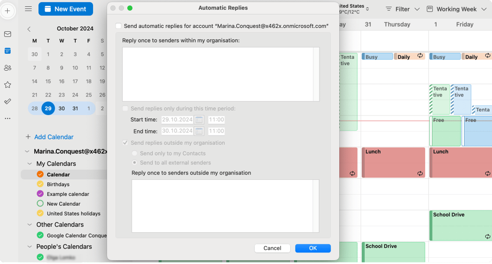This screenshot has height=264, width=492.
Task: Open the Filter dropdown chevron
Action: pyautogui.click(x=417, y=9)
